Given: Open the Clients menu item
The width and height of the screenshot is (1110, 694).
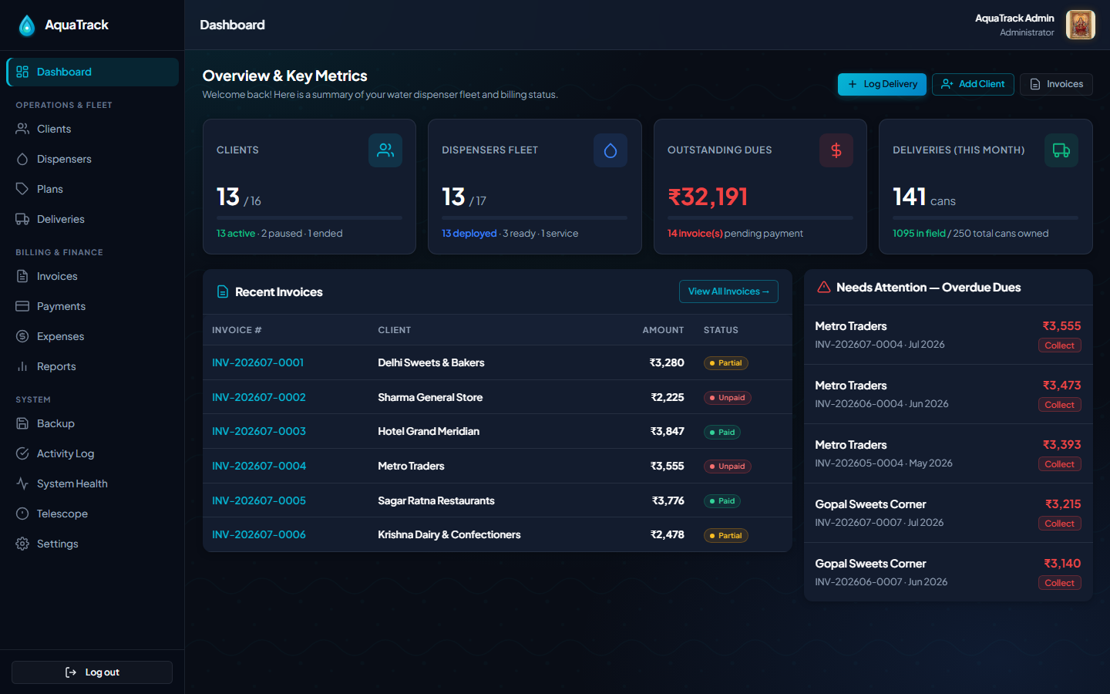Looking at the screenshot, I should pyautogui.click(x=92, y=129).
